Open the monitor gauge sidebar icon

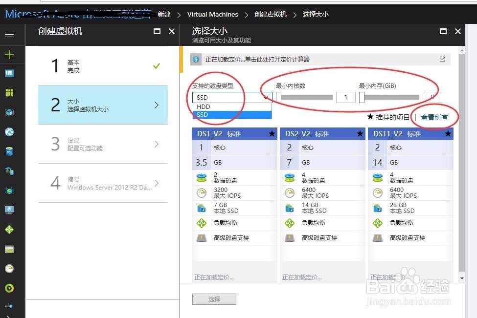tap(9, 269)
